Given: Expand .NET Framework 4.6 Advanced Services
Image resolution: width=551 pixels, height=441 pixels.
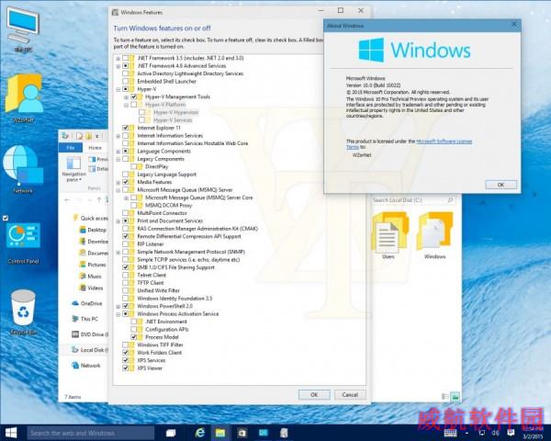Looking at the screenshot, I should [x=118, y=66].
